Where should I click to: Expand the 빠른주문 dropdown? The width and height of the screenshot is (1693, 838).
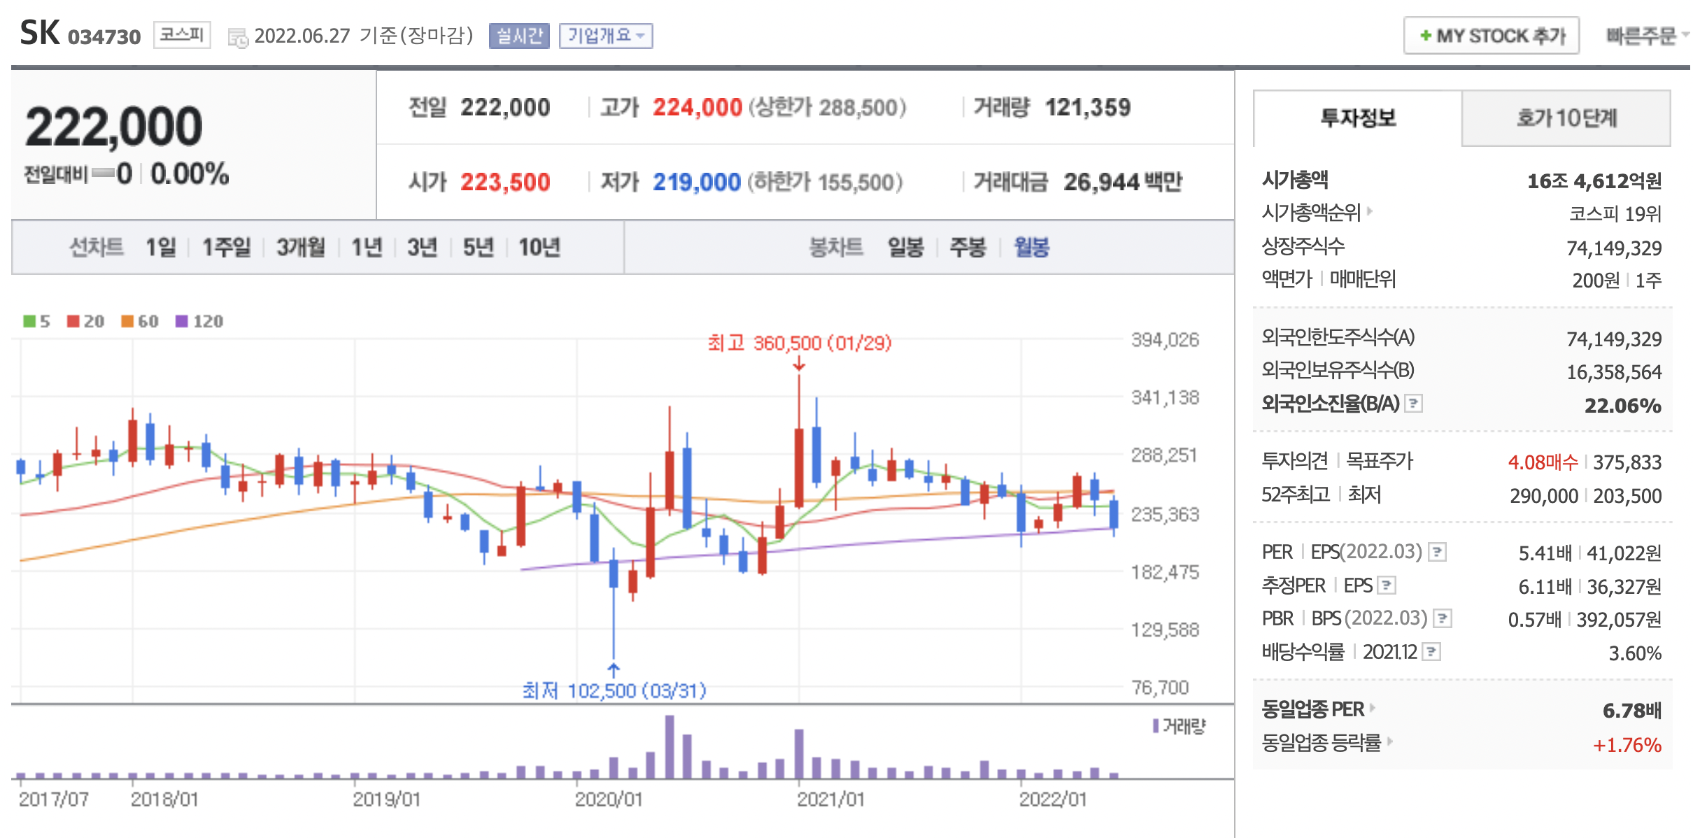tap(1648, 36)
